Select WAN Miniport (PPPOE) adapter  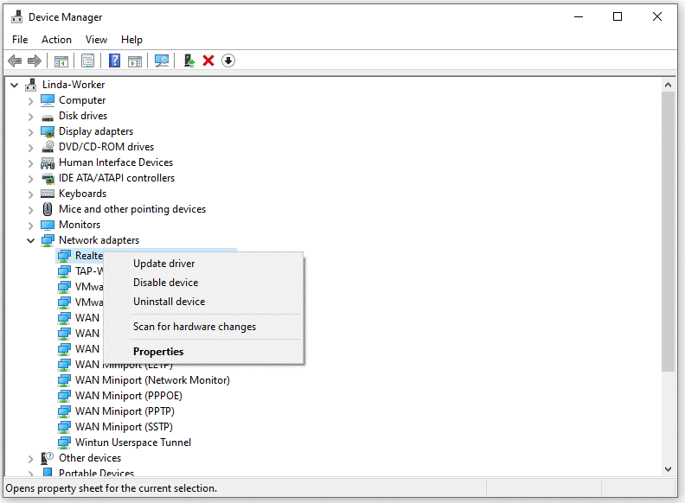click(128, 396)
